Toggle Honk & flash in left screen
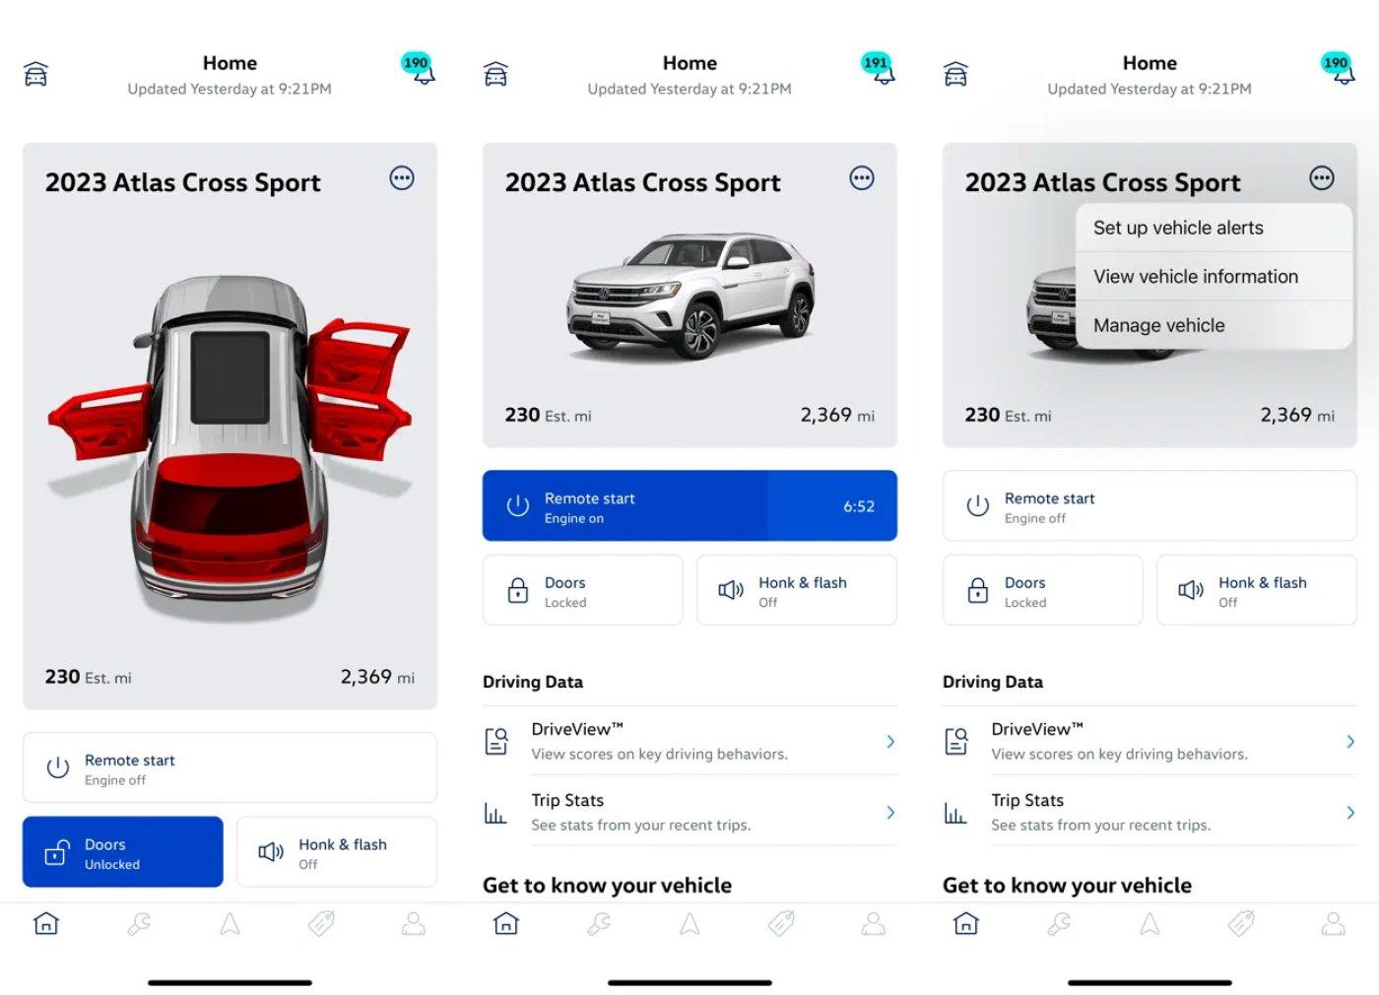The height and width of the screenshot is (995, 1379). pos(337,852)
